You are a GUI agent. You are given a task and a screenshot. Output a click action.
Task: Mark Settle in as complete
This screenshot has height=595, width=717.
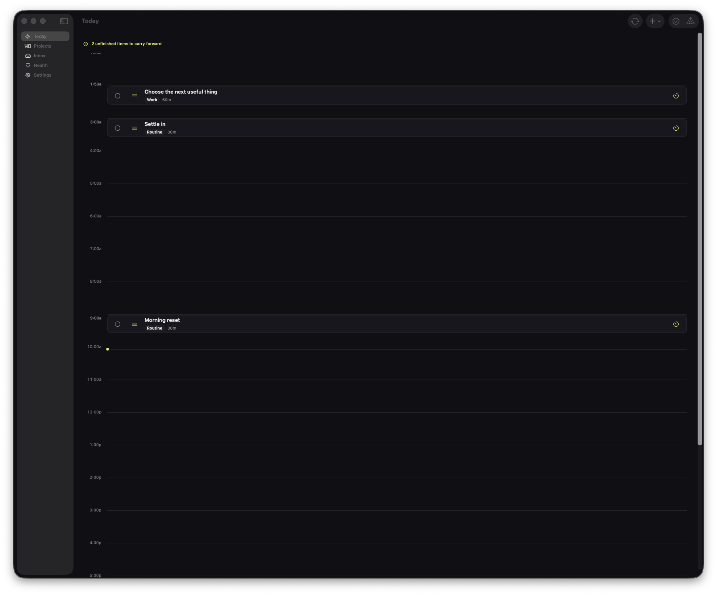pyautogui.click(x=117, y=128)
